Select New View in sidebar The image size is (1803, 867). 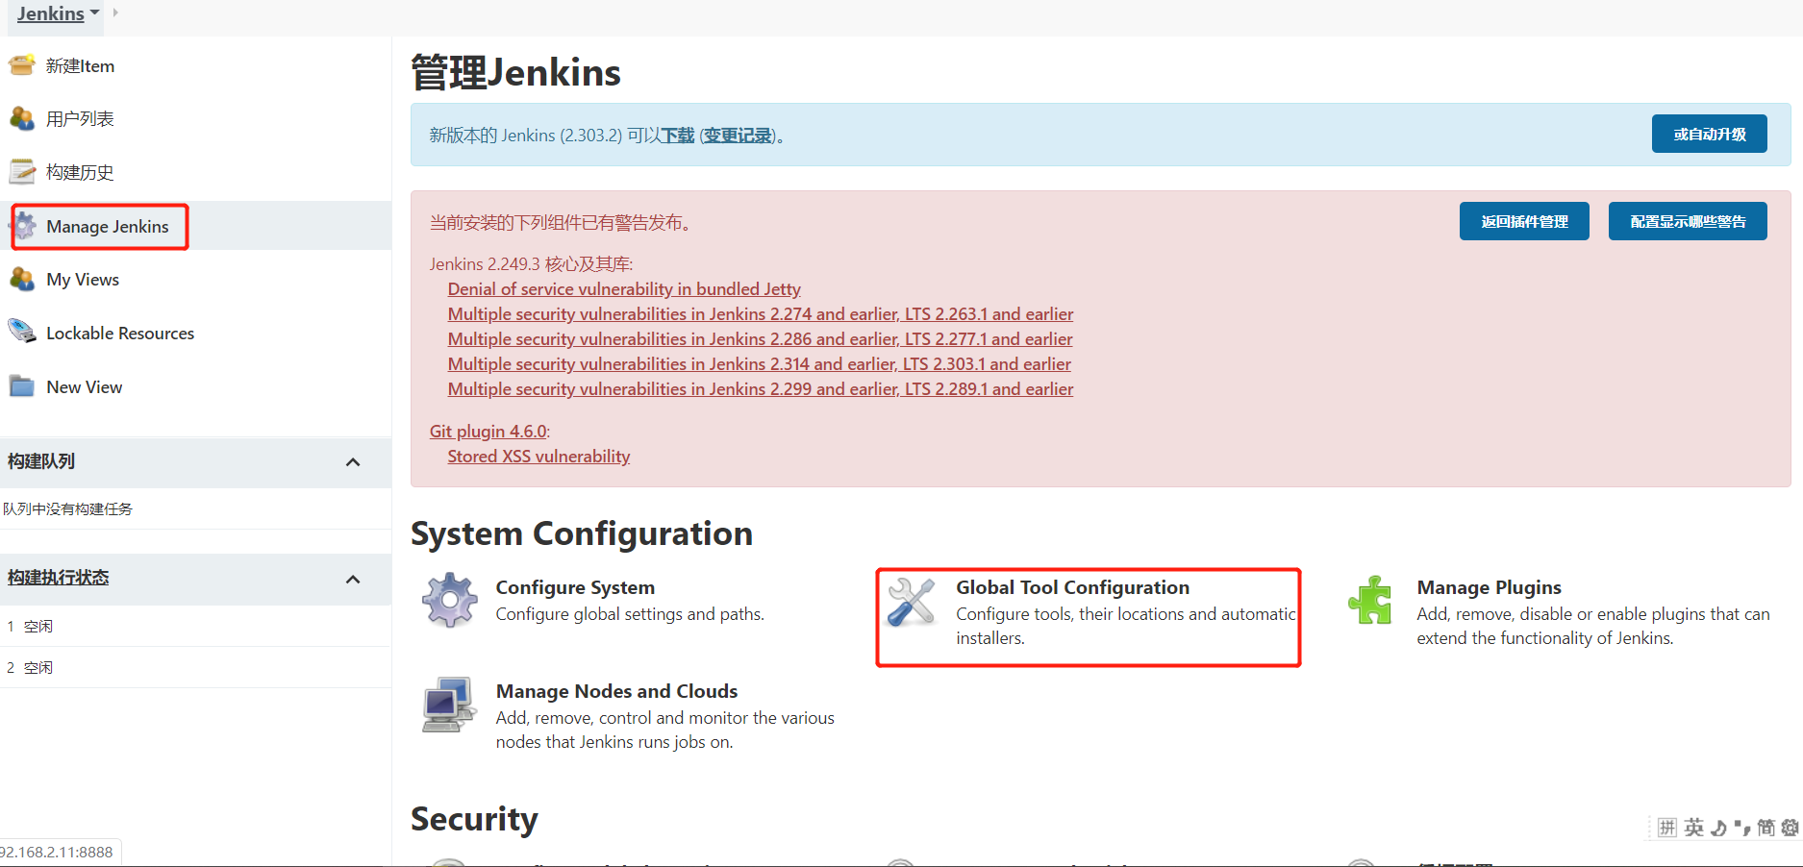click(85, 386)
